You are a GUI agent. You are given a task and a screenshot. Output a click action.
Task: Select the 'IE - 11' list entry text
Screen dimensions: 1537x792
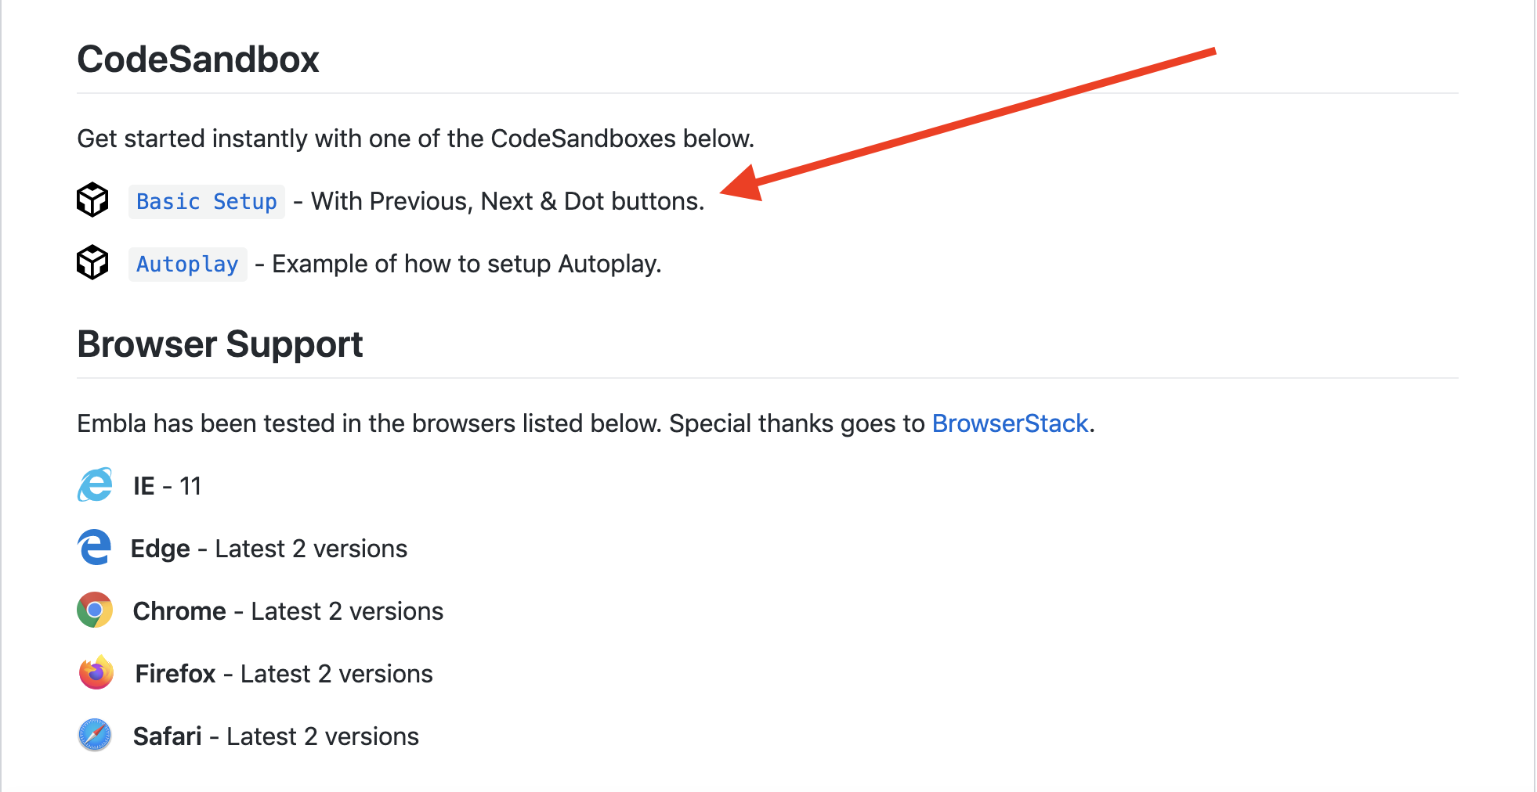coord(167,486)
